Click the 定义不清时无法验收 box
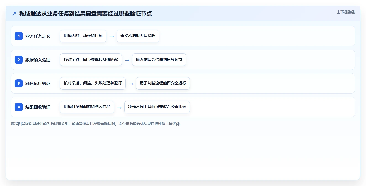This screenshot has height=186, width=366. [138, 36]
